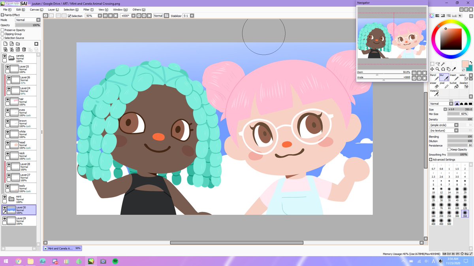Click the Normal view toolbar button

[x=158, y=16]
